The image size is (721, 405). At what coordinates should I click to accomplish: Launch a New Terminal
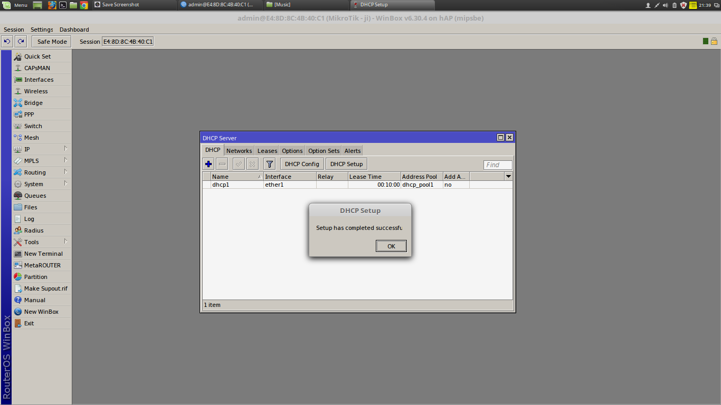(42, 254)
